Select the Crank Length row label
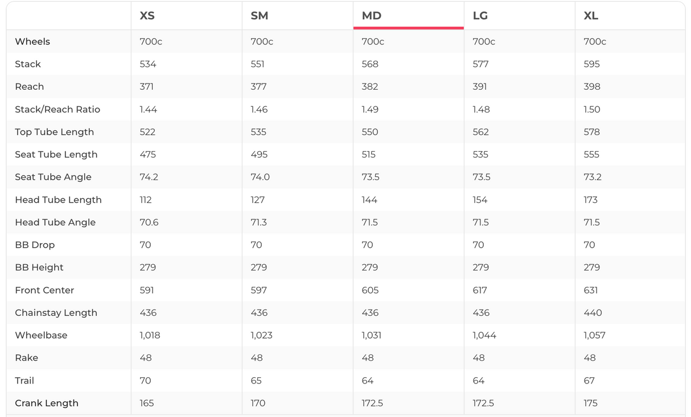 (x=47, y=403)
